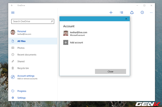Click the Photos camera icon
This screenshot has height=107, width=162.
[13, 48]
